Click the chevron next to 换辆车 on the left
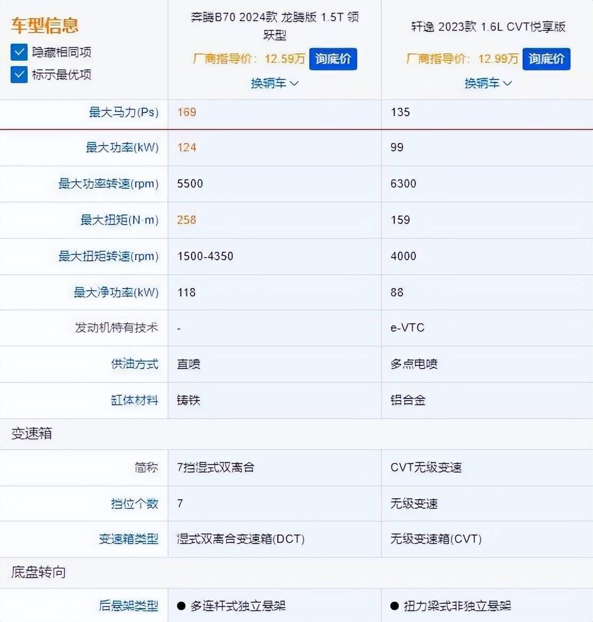 [x=295, y=84]
